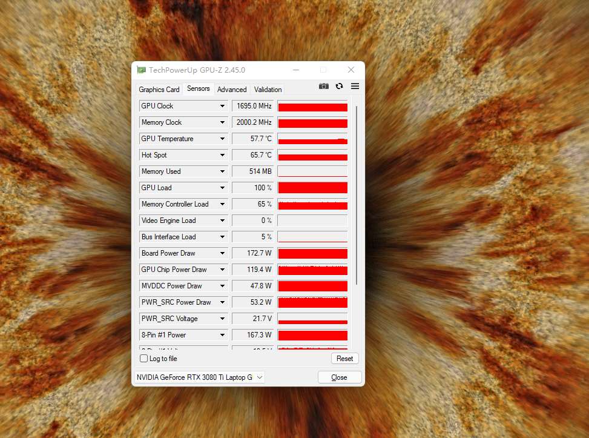The width and height of the screenshot is (589, 438).
Task: Click the MVDDC Power Draw graph
Action: 312,286
